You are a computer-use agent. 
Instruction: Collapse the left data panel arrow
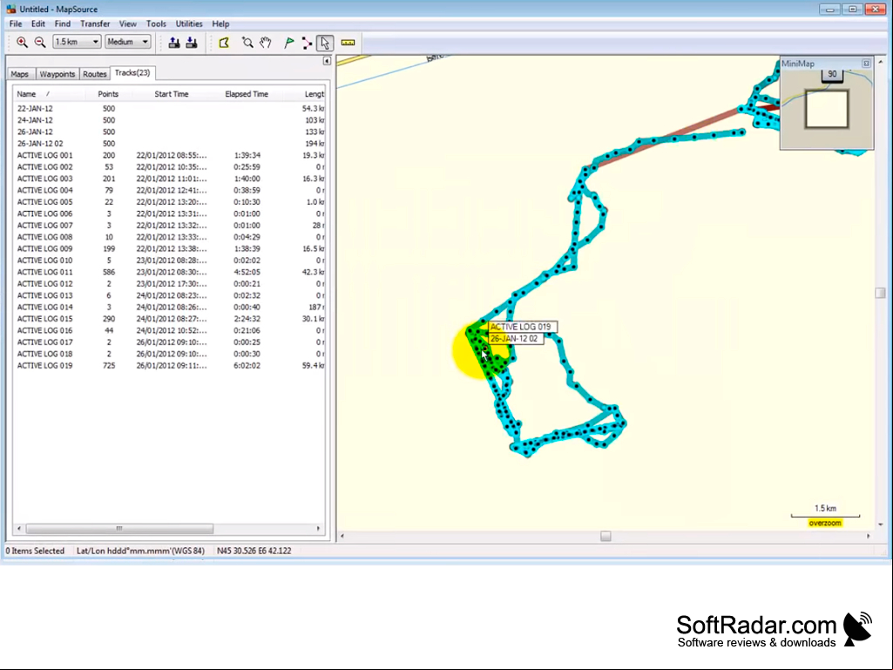327,61
